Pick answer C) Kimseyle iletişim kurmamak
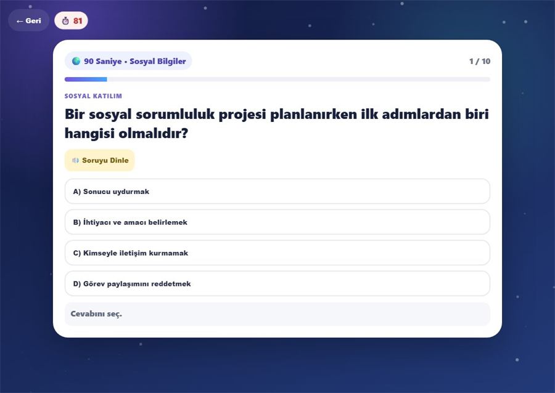Viewport: 555px width, 393px height. [277, 253]
